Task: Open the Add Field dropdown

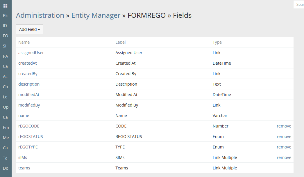Action: (30, 29)
